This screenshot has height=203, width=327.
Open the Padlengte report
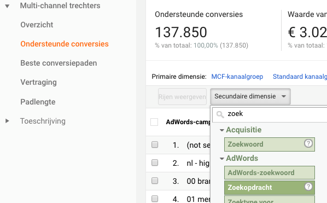coord(38,102)
